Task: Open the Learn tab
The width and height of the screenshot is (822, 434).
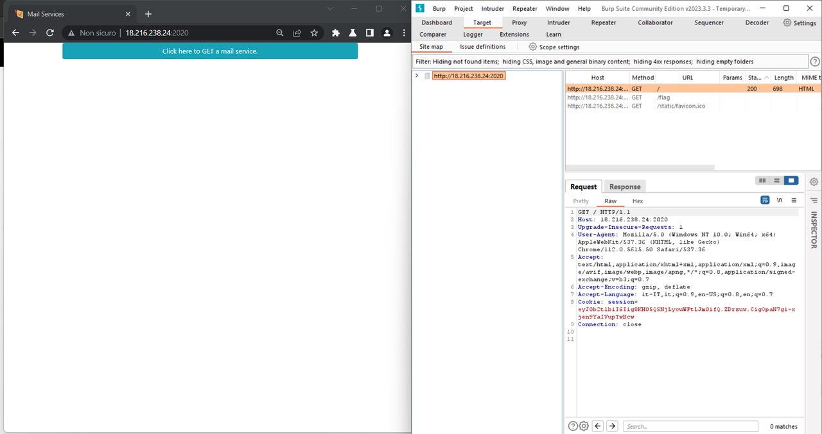Action: [554, 35]
